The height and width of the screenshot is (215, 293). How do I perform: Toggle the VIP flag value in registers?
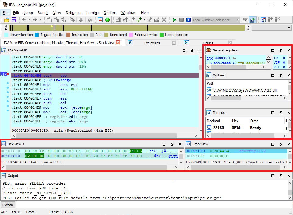(284, 62)
